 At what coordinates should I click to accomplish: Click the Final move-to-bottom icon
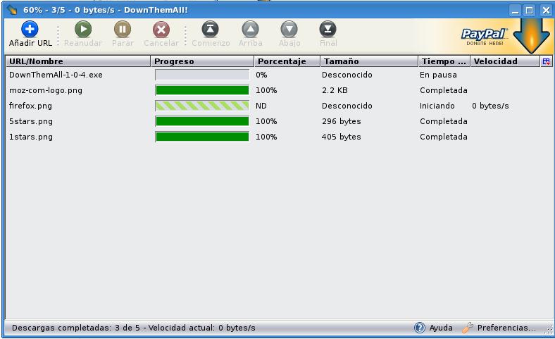pyautogui.click(x=328, y=29)
